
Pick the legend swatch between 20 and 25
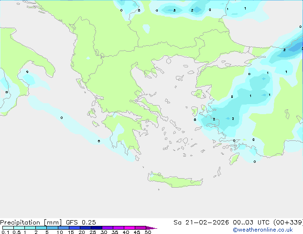pos(86,228)
